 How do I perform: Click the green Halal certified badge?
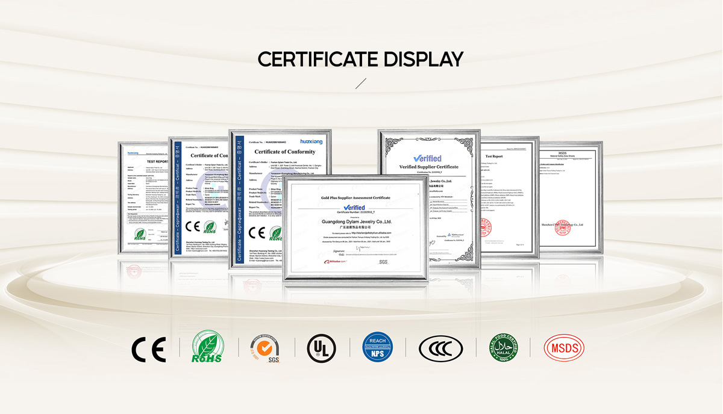(x=504, y=348)
